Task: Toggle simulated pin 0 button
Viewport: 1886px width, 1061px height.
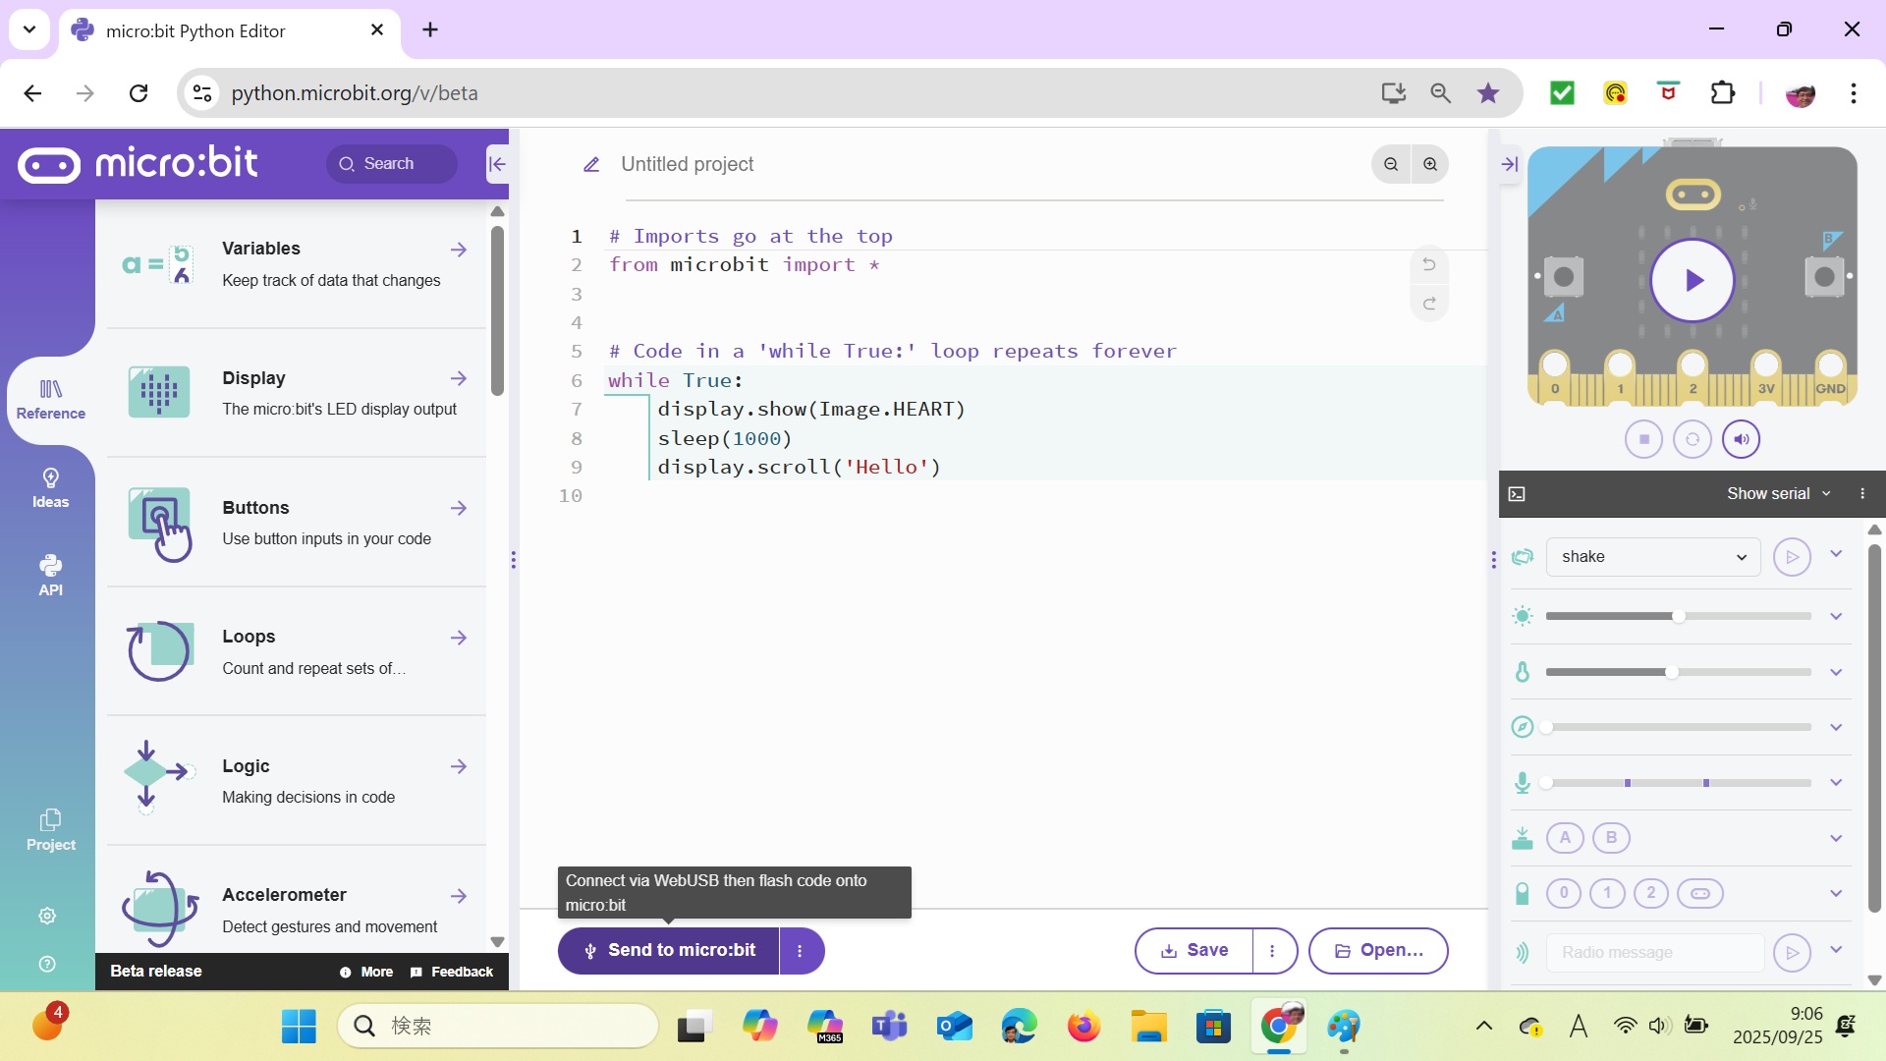Action: pos(1564,893)
